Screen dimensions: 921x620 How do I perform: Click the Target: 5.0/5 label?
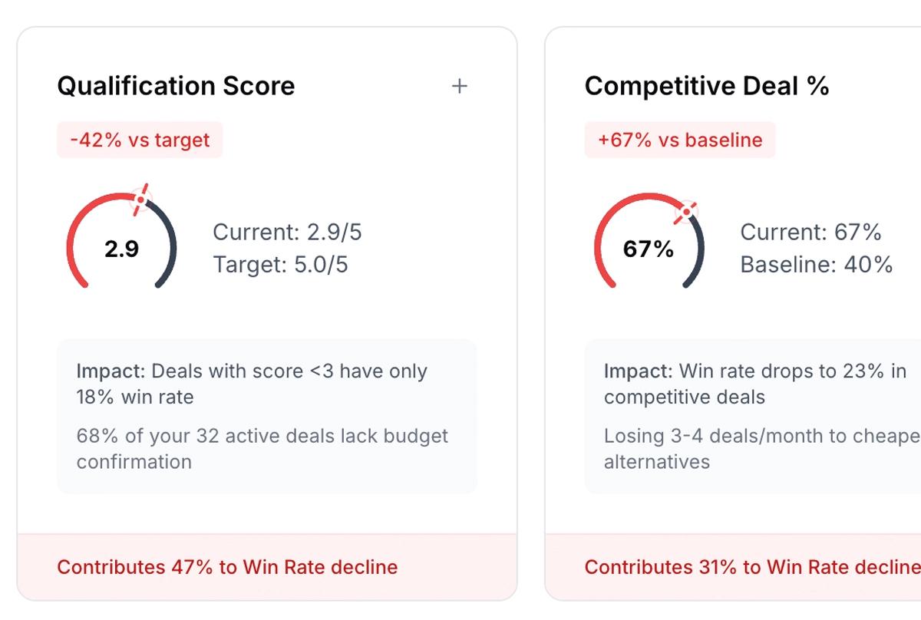[280, 265]
